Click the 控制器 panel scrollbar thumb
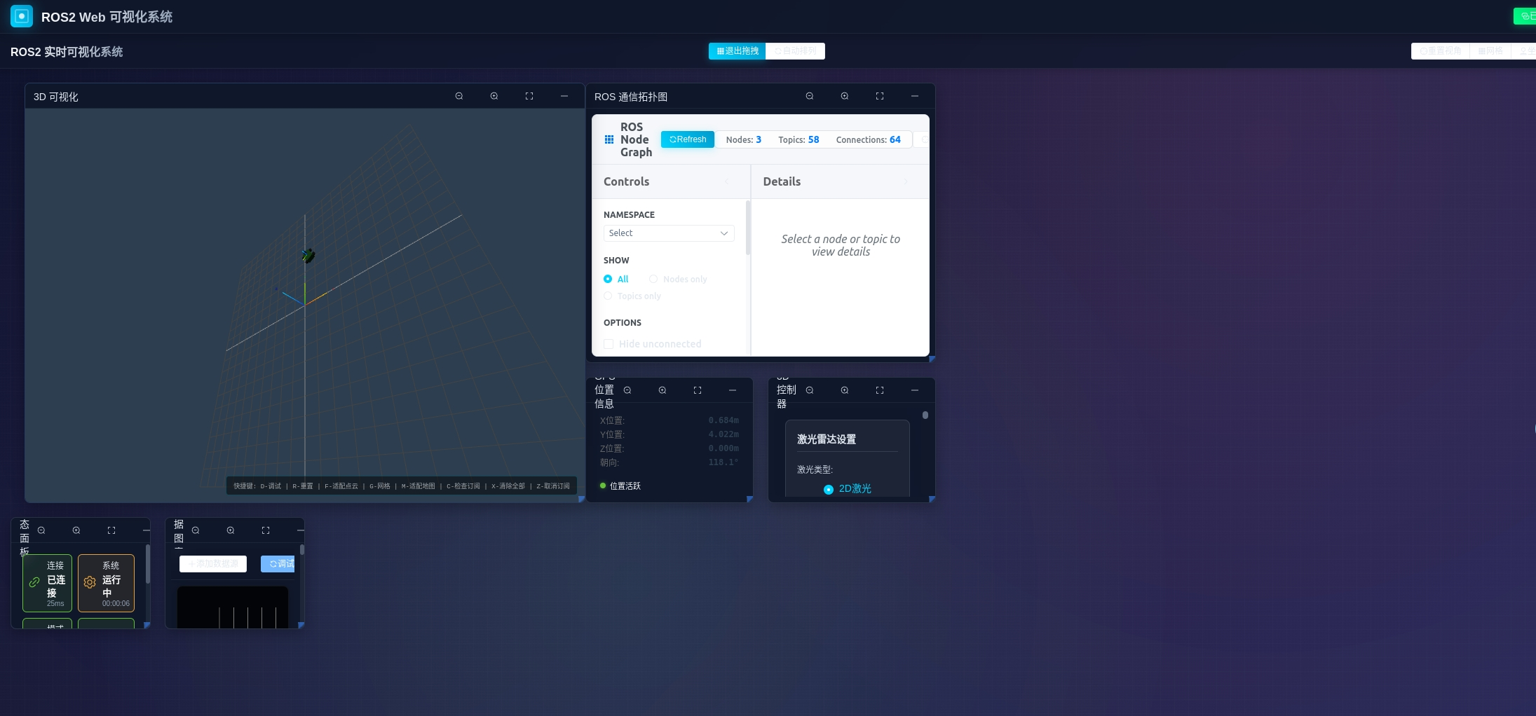The image size is (1536, 716). pyautogui.click(x=925, y=415)
